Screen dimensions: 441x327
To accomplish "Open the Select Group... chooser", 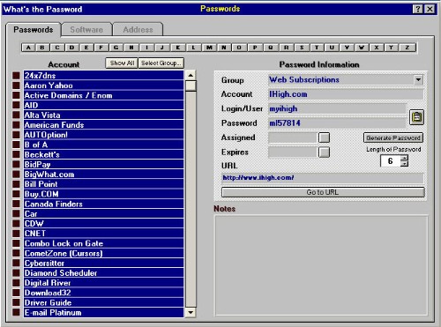I will [x=161, y=63].
